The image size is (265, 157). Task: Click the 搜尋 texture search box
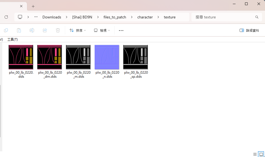224,17
